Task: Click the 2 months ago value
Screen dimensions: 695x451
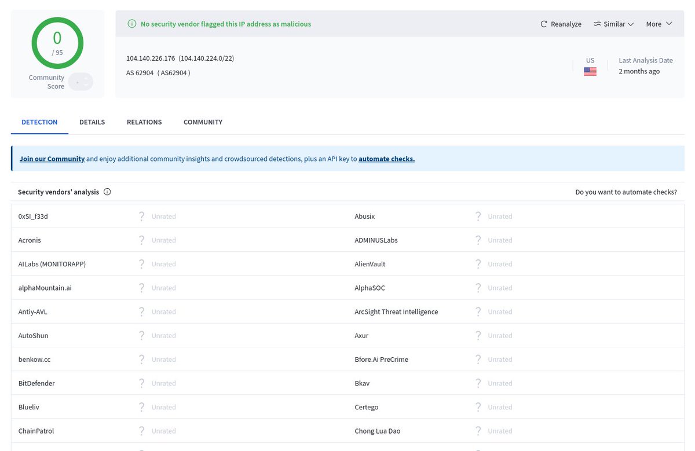Action: pos(639,71)
